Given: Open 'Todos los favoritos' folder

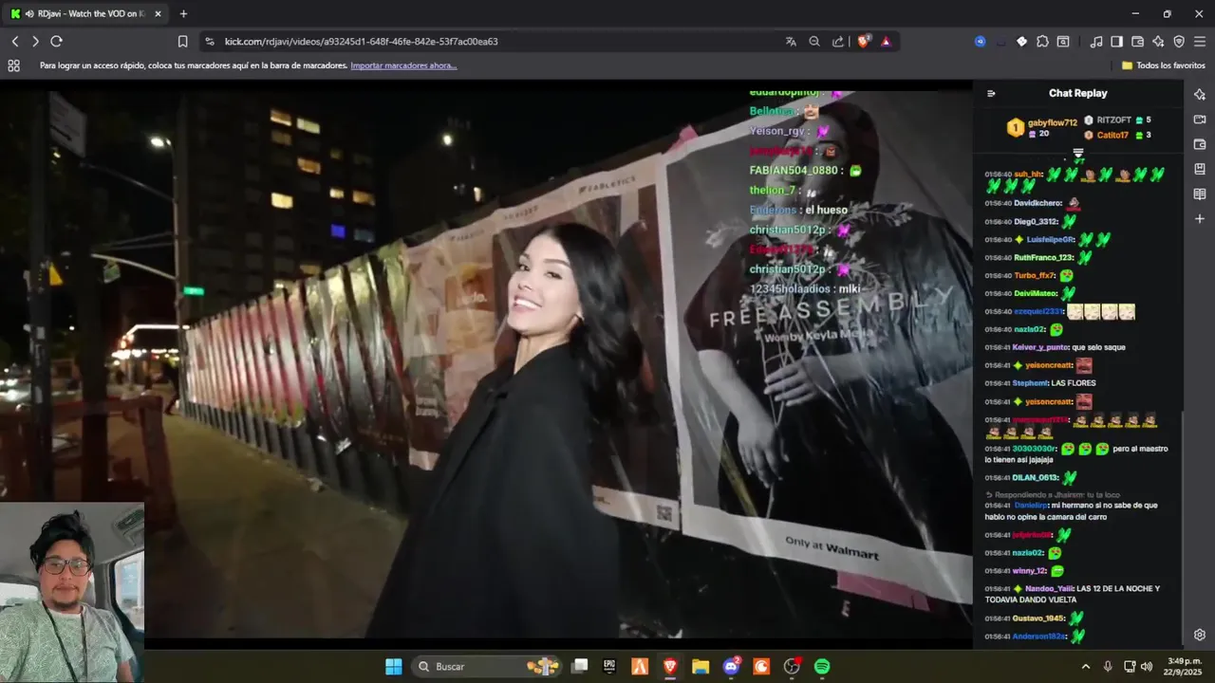Looking at the screenshot, I should (x=1163, y=65).
